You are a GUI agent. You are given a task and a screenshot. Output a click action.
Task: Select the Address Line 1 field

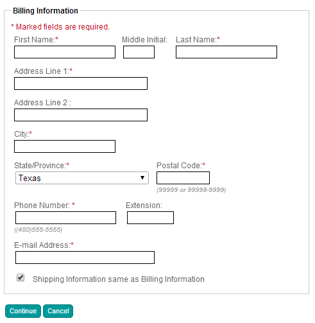point(81,83)
